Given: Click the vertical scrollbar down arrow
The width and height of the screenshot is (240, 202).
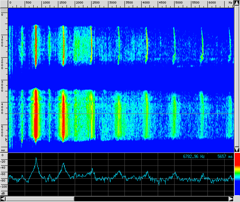Looking at the screenshot, I should (236, 149).
